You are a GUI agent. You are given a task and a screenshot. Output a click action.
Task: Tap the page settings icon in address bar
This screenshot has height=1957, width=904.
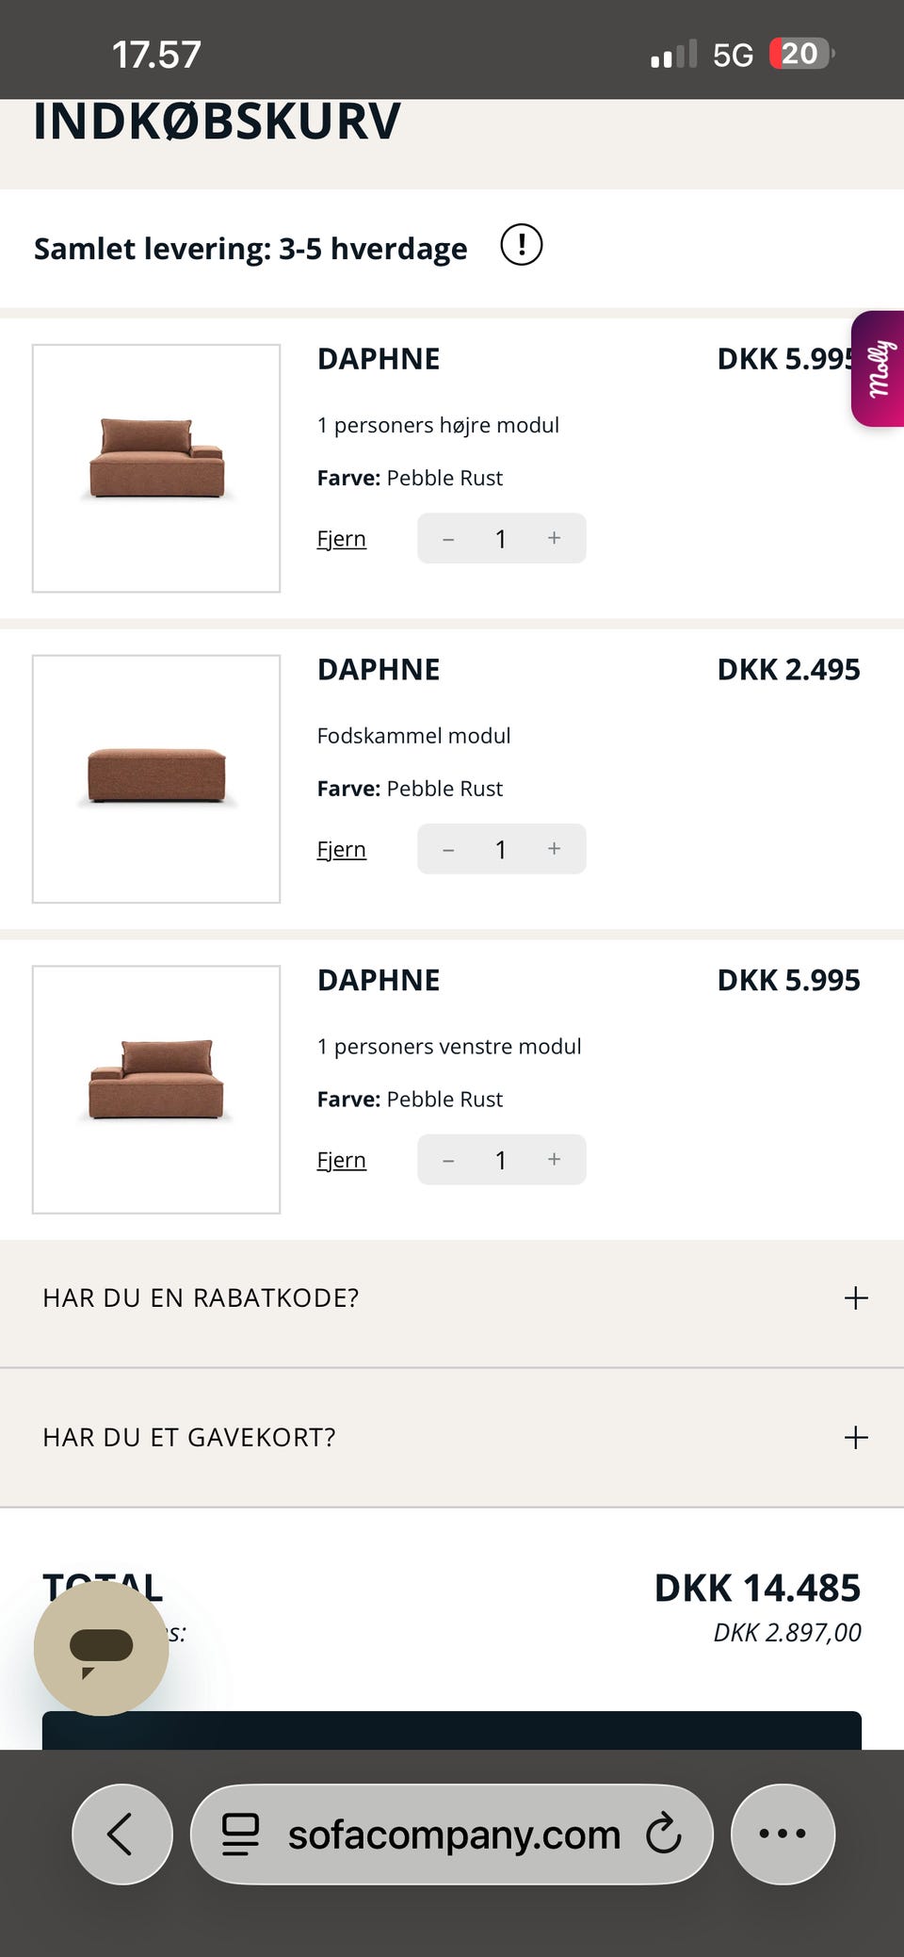[240, 1834]
